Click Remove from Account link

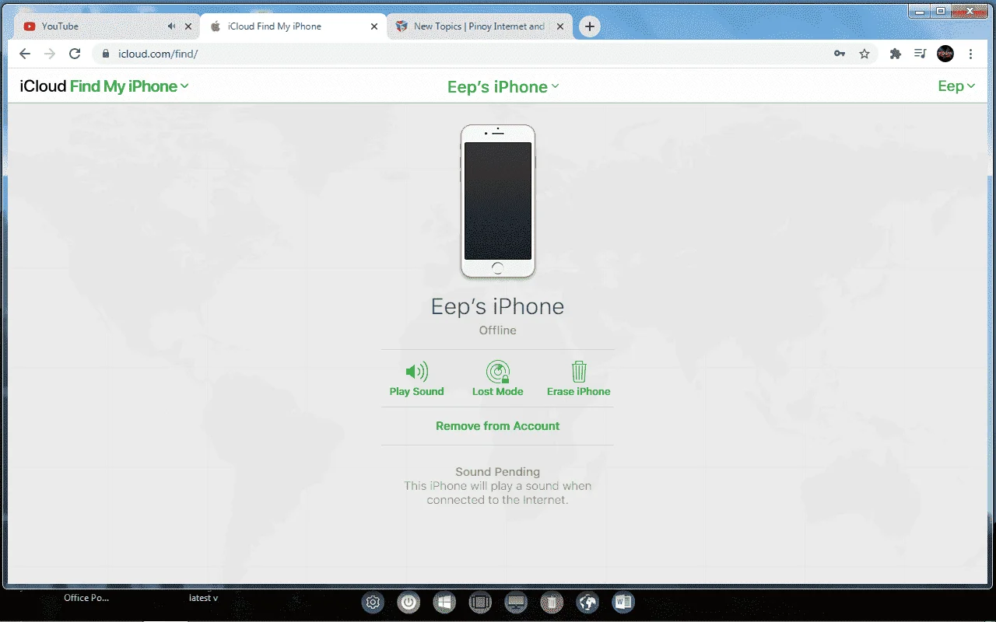click(497, 426)
